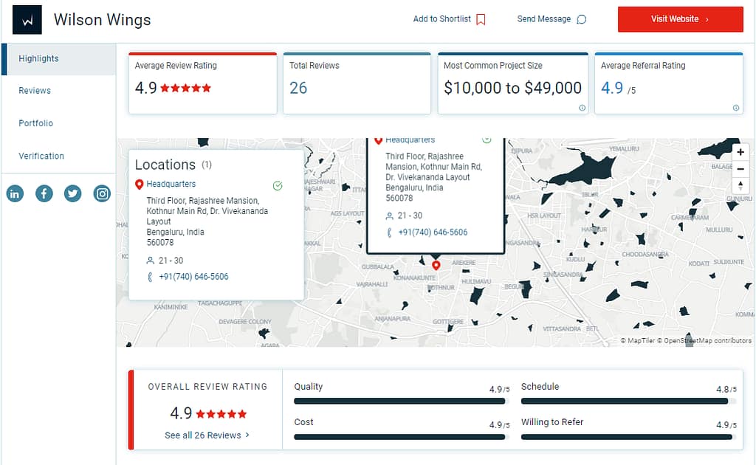Open the Instagram icon in sidebar
756x465 pixels.
102,194
